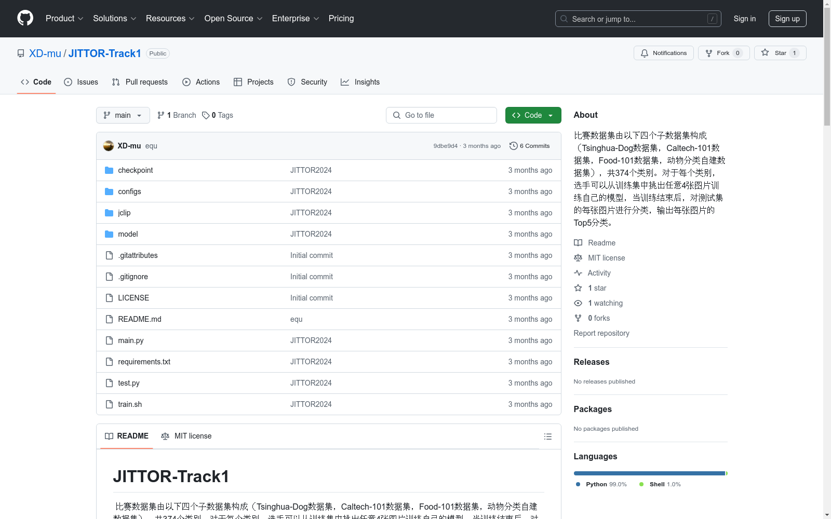Click the bell icon in Notifications
This screenshot has height=519, width=831.
coord(645,53)
